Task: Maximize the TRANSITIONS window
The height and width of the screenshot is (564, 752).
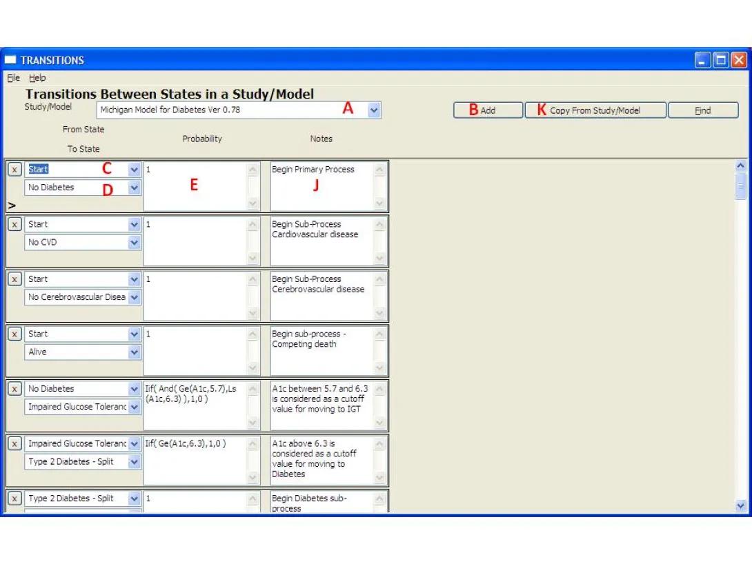Action: coord(720,61)
